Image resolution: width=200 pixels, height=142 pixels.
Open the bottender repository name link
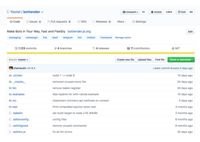32,12
